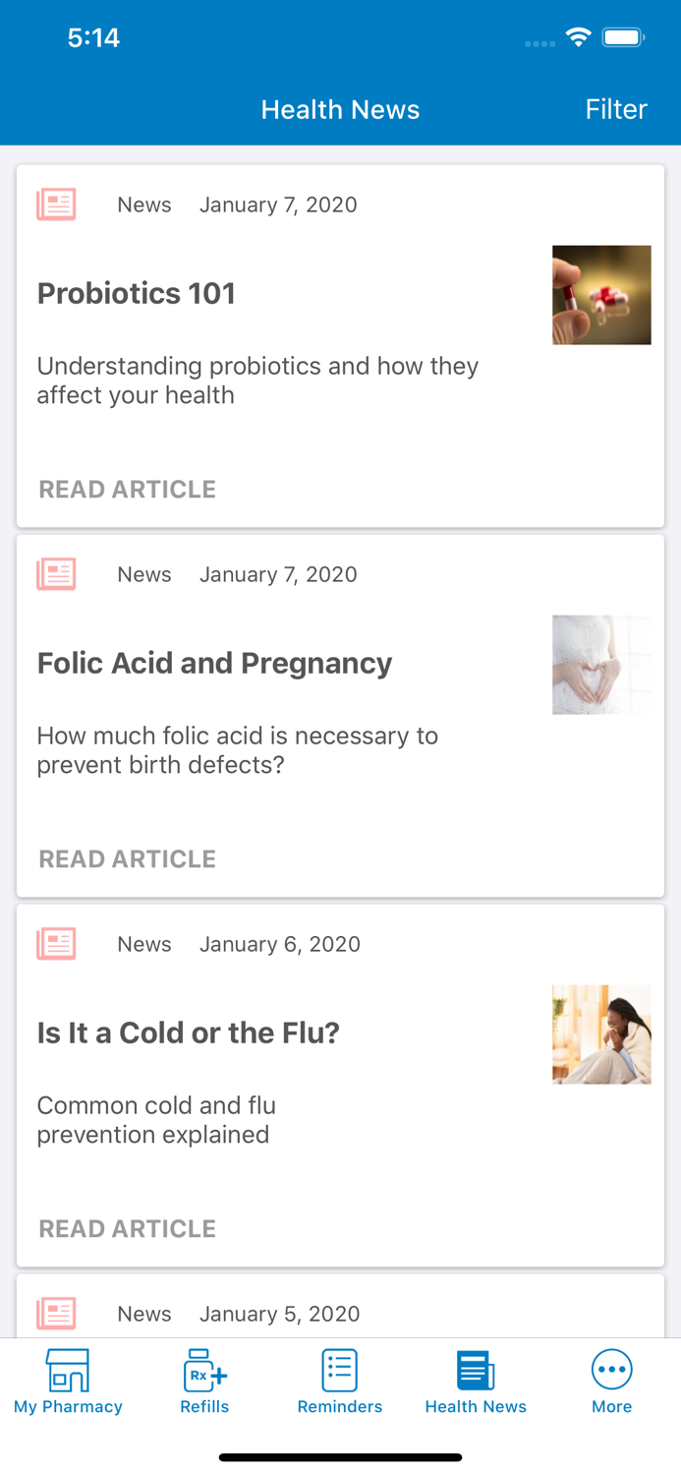681x1475 pixels.
Task: Open the Reminders checklist icon
Action: (340, 1370)
